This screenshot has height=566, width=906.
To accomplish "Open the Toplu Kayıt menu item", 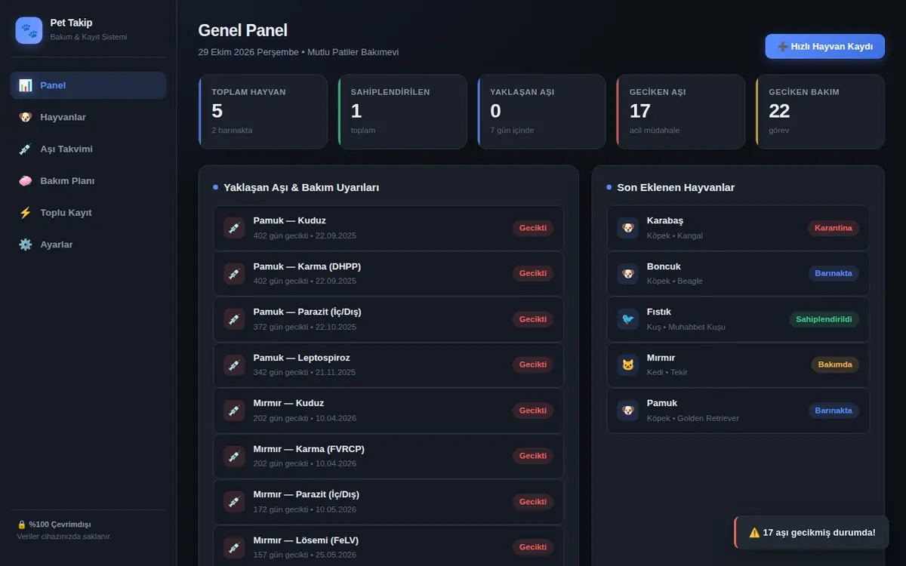I will pyautogui.click(x=88, y=213).
